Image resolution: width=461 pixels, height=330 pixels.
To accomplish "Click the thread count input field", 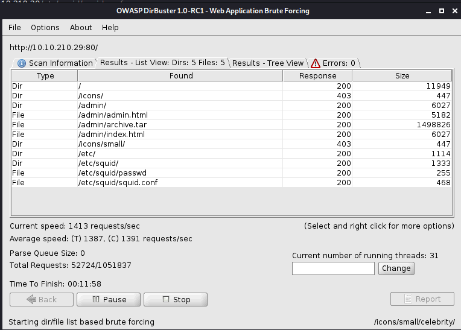I will pos(333,268).
